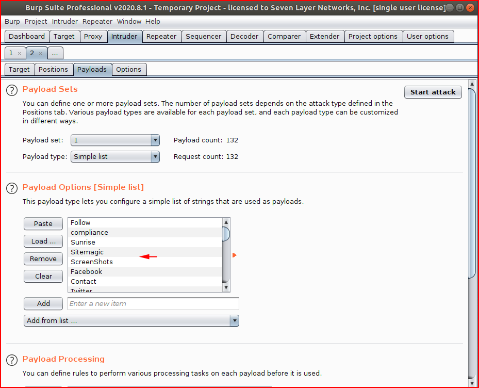Screen dimensions: 479x388
Task: Open Payload Sets help question icon
Action: coord(12,90)
